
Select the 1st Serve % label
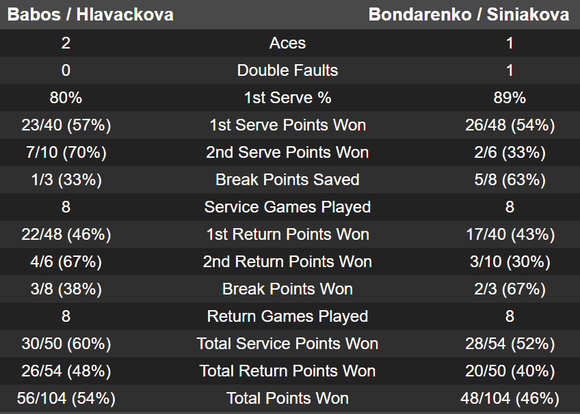tap(287, 98)
